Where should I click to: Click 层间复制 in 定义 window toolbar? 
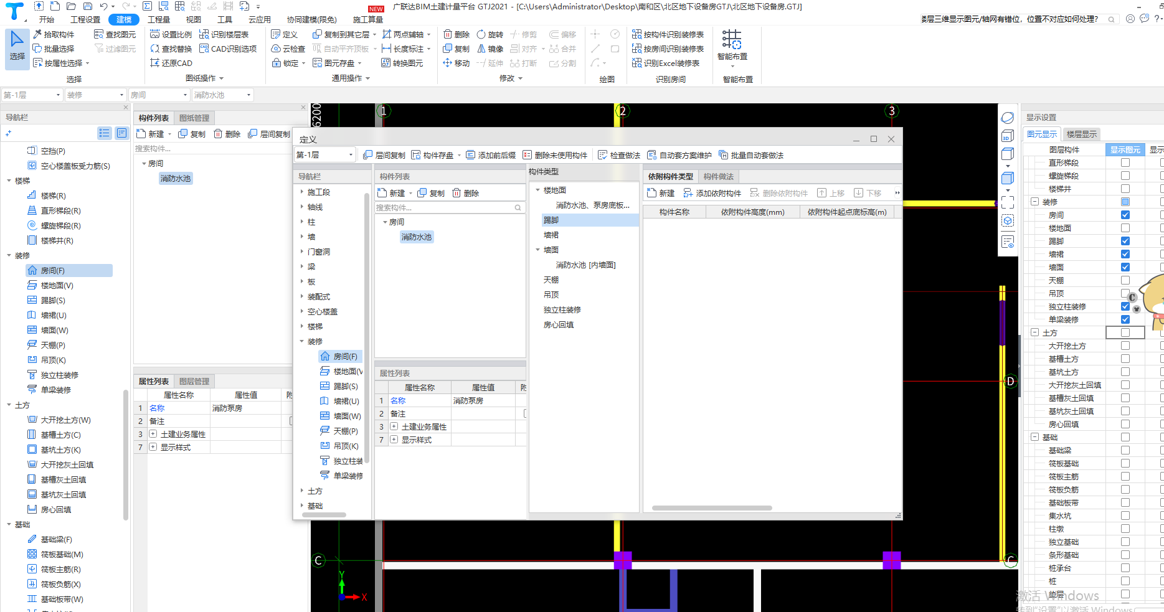tap(384, 155)
